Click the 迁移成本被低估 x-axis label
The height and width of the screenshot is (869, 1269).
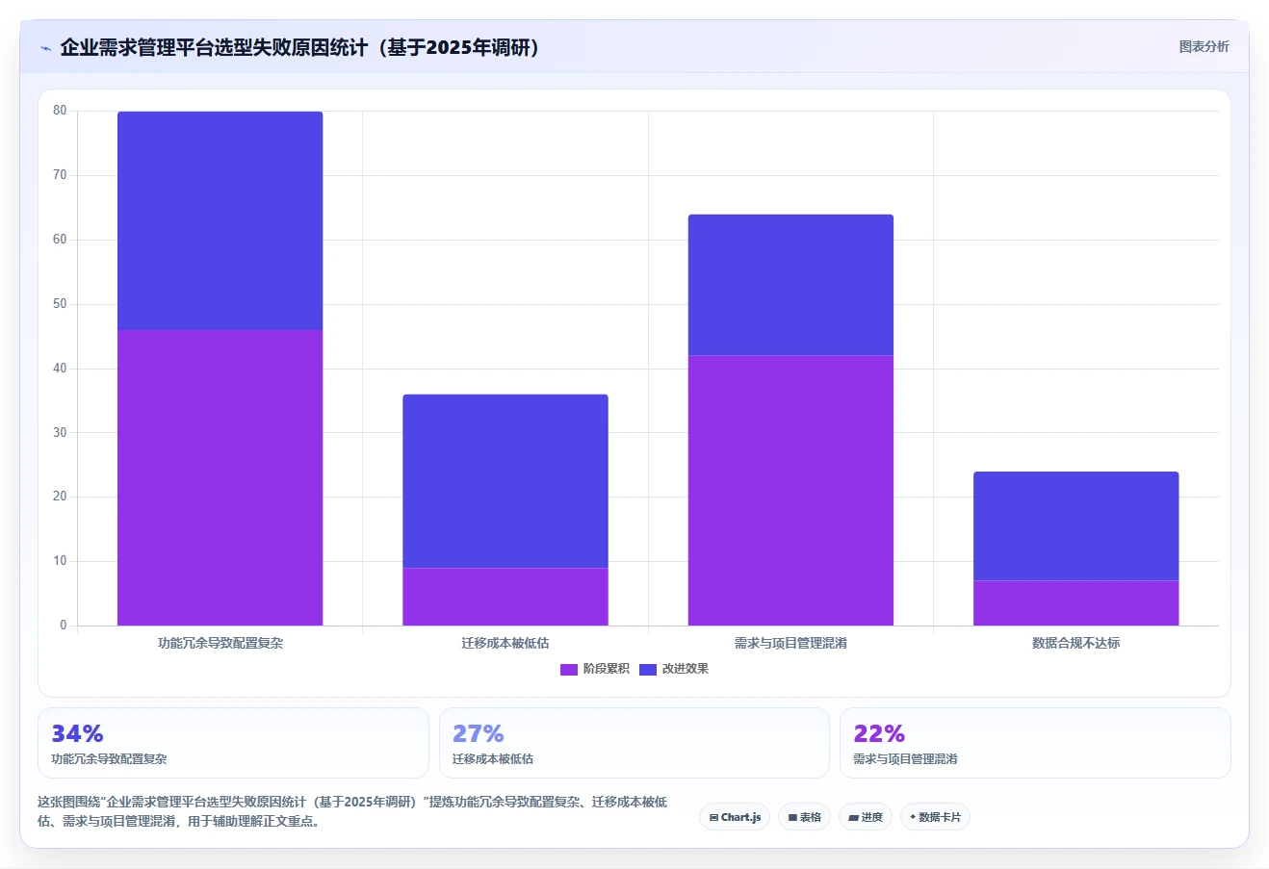505,643
